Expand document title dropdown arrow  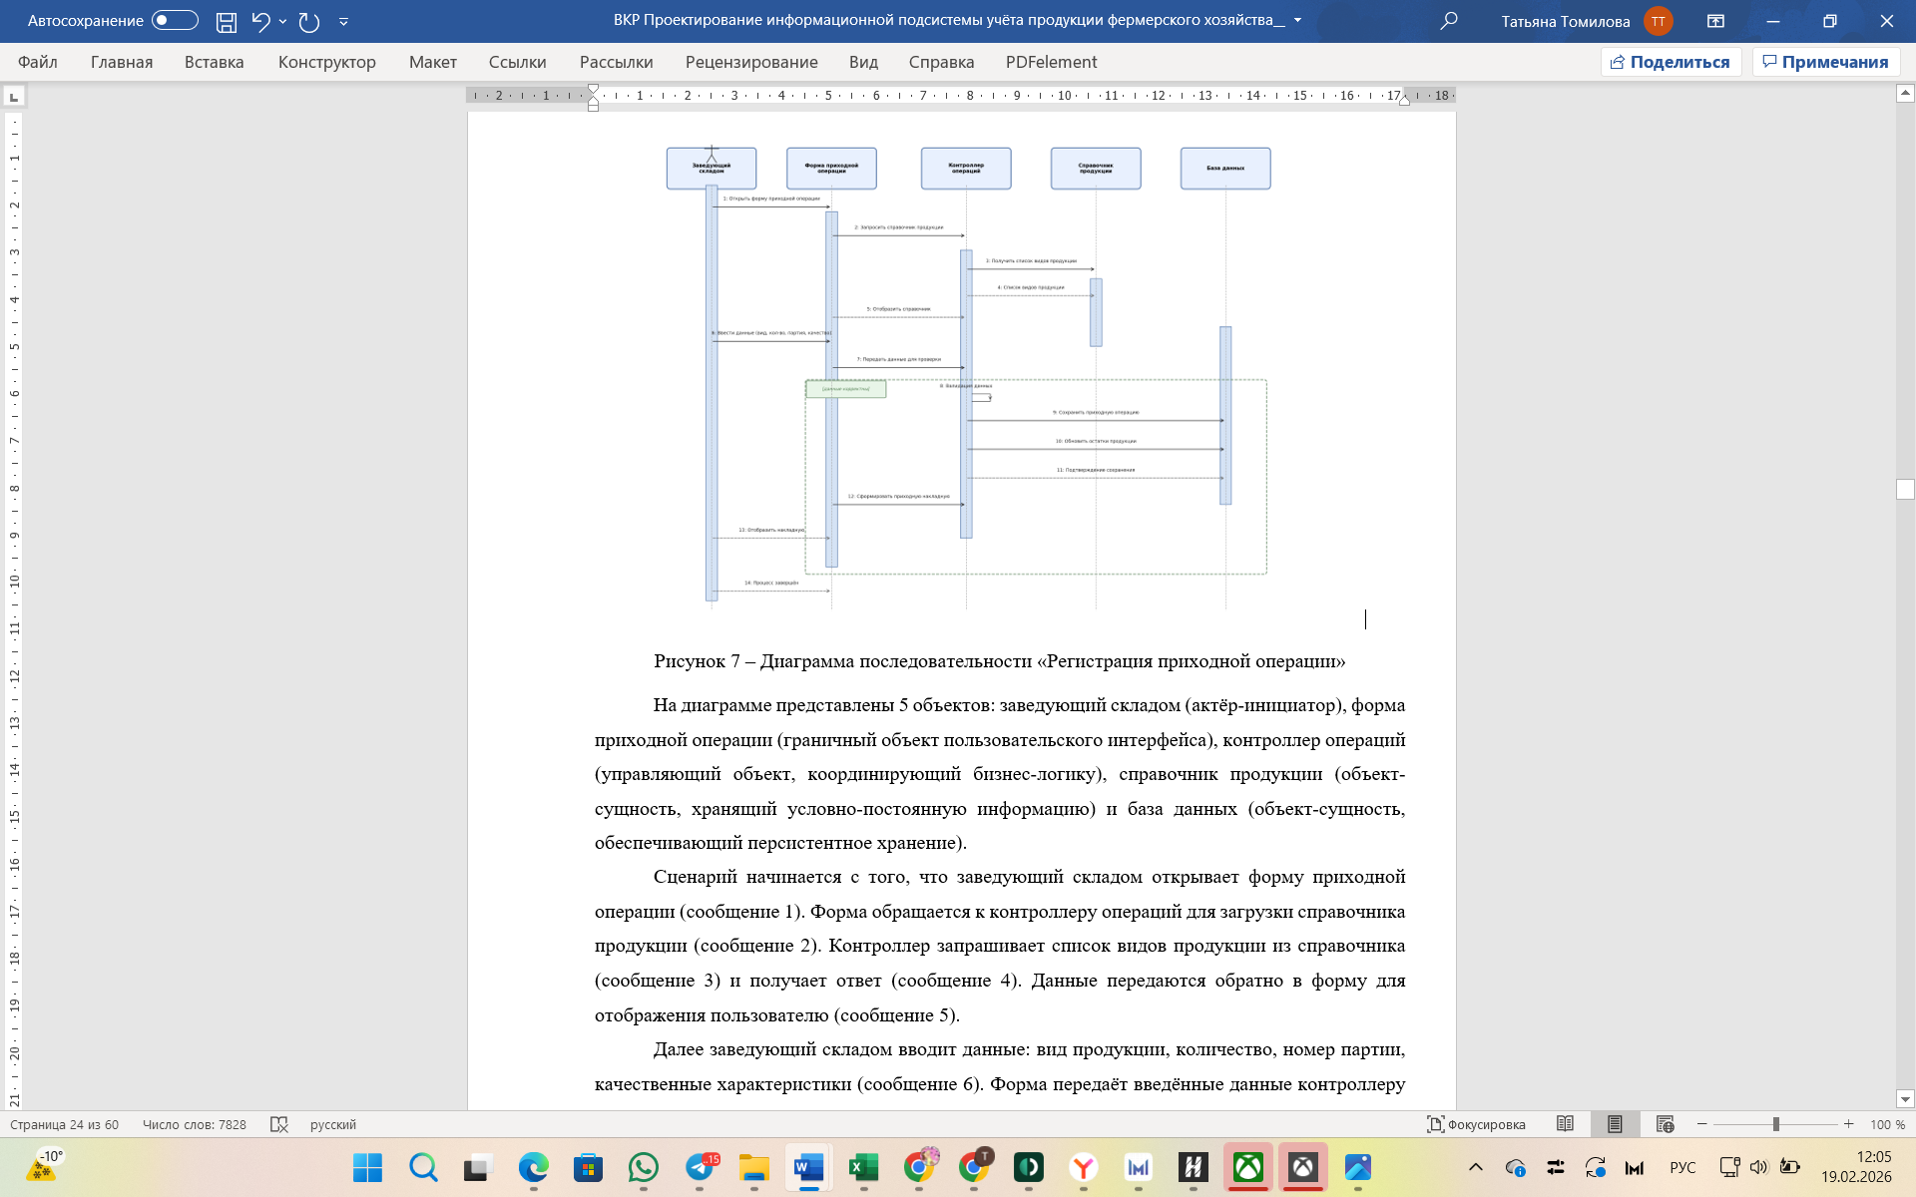[x=1297, y=21]
